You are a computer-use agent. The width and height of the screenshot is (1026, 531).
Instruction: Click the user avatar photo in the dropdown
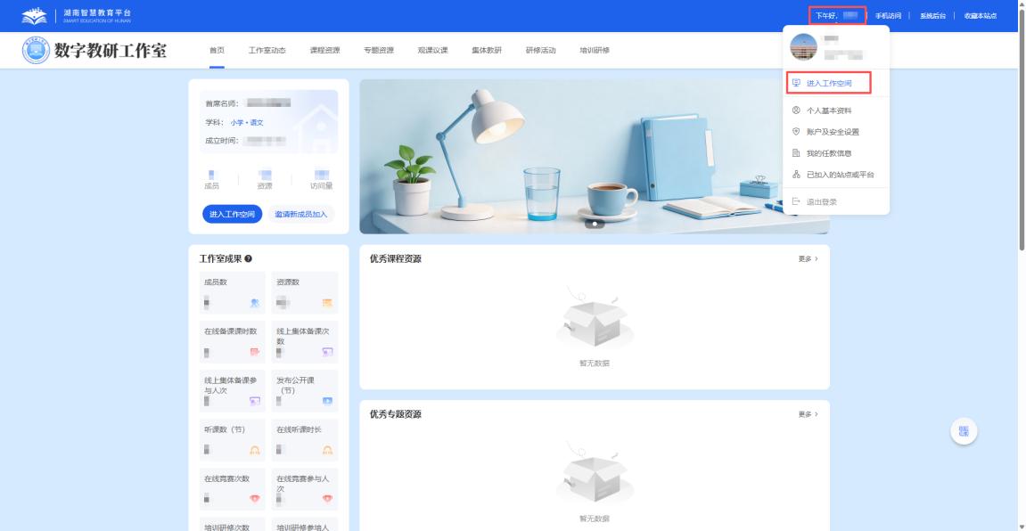coord(803,47)
